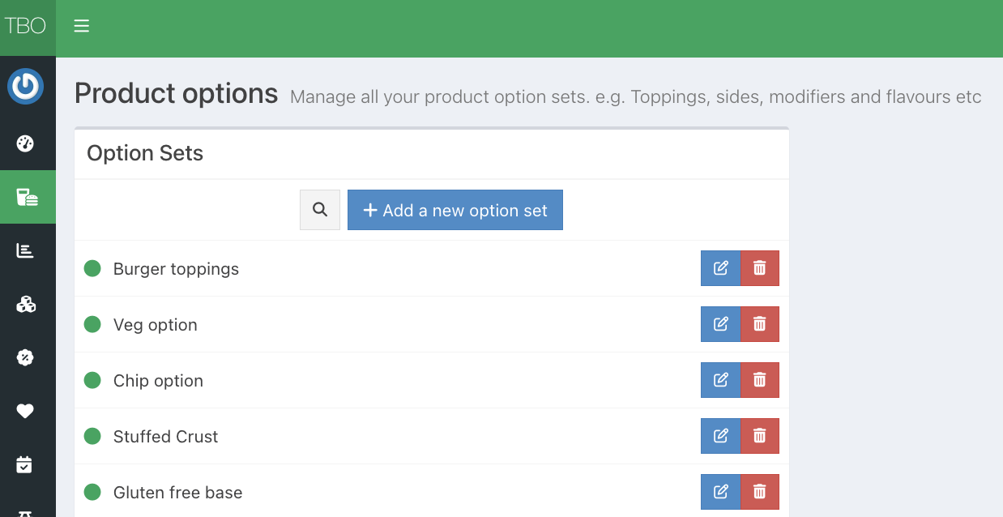1003x517 pixels.
Task: Click the blue power logo icon
Action: pyautogui.click(x=25, y=87)
